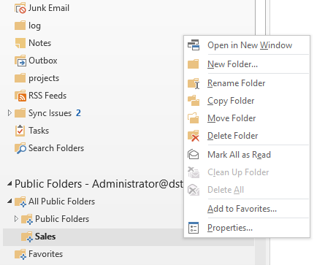Open the RSS Feeds label
This screenshot has height=265, width=325.
pos(47,96)
